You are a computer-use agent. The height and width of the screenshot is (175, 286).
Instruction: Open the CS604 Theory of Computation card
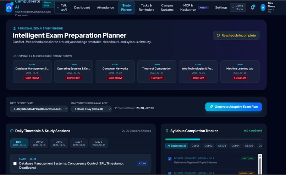[157, 72]
